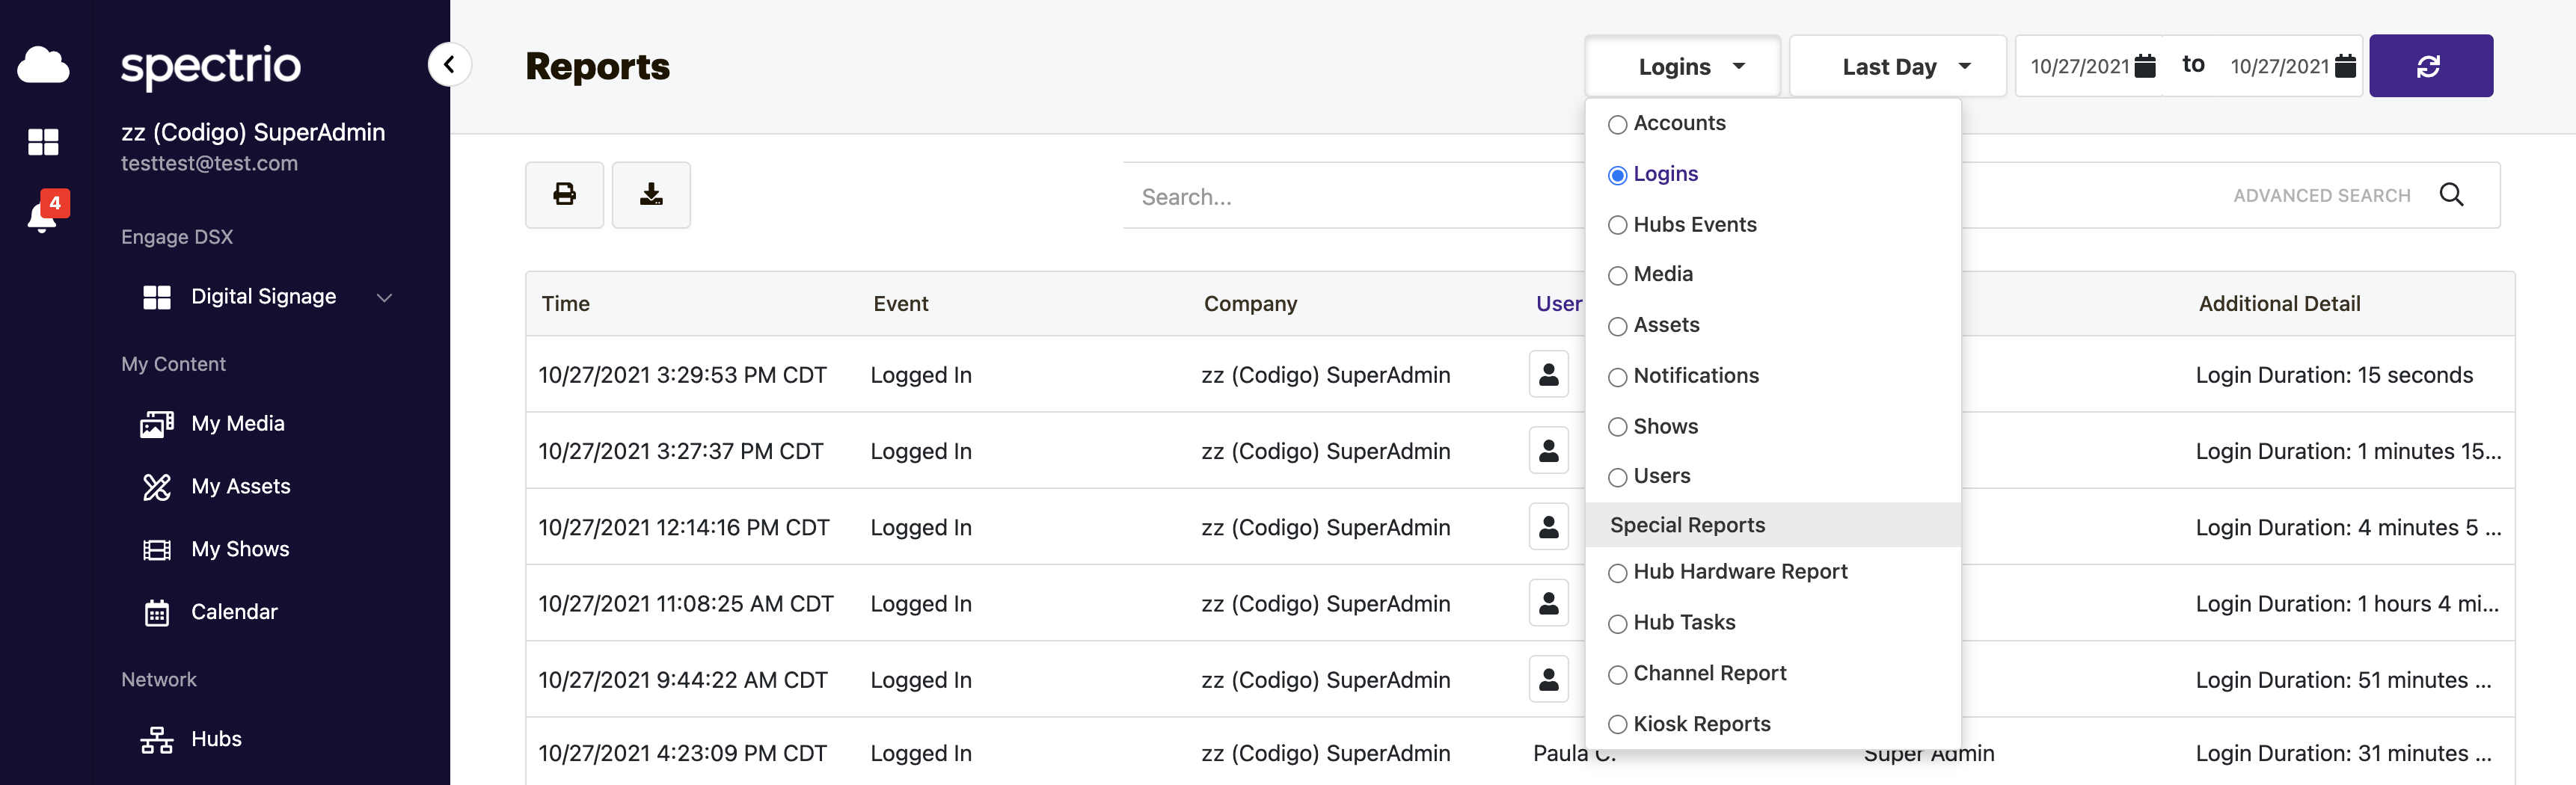Select the Accounts report option
This screenshot has height=785, width=2576.
(1667, 124)
